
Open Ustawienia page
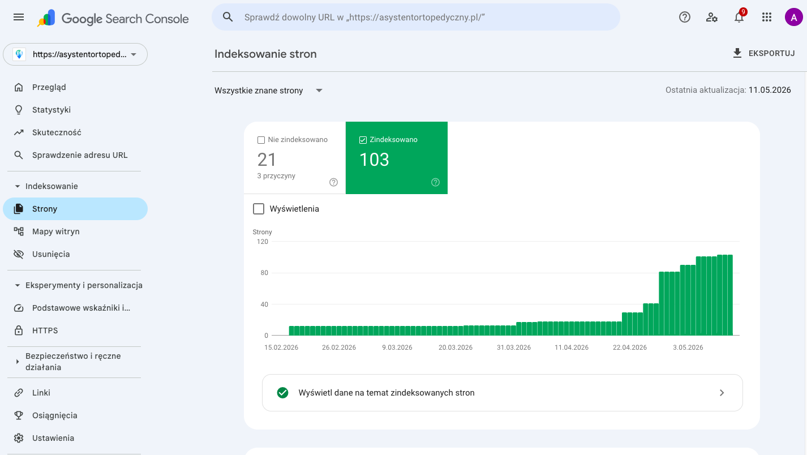(x=74, y=438)
